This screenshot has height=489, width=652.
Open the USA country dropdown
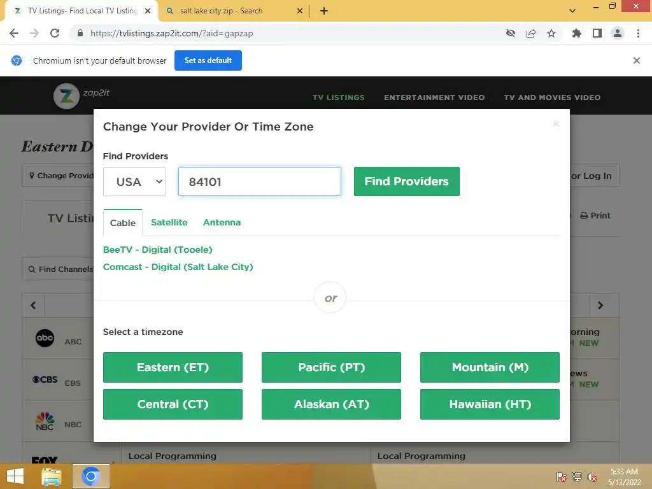[134, 181]
